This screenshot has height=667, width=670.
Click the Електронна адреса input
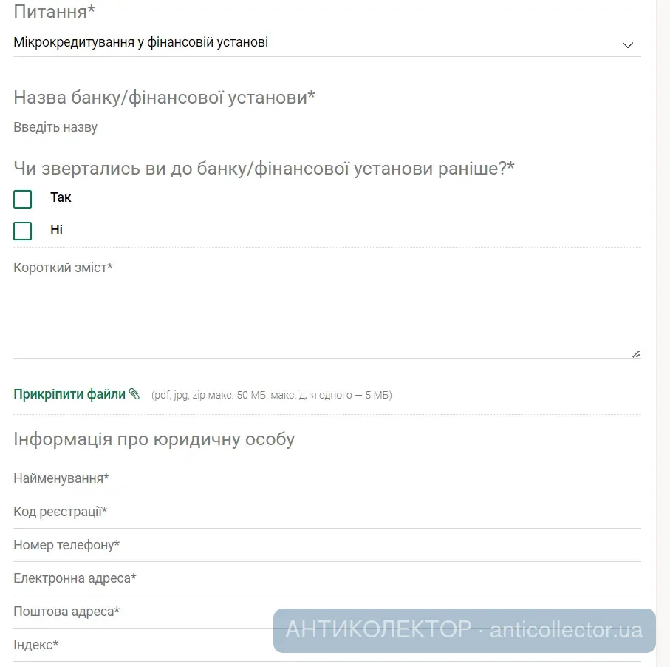click(x=325, y=578)
